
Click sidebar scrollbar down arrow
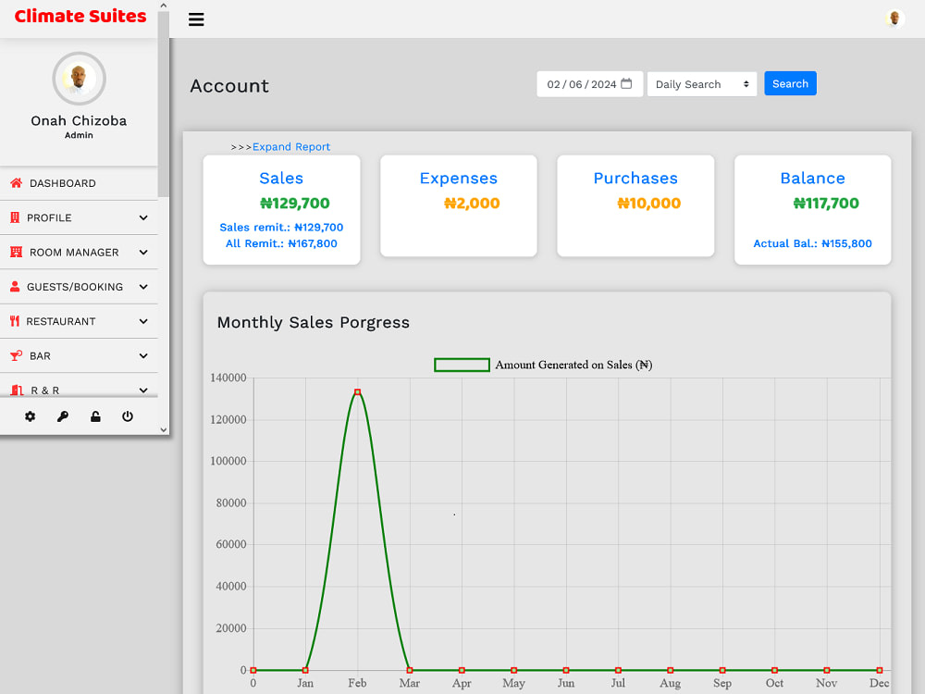coord(164,429)
